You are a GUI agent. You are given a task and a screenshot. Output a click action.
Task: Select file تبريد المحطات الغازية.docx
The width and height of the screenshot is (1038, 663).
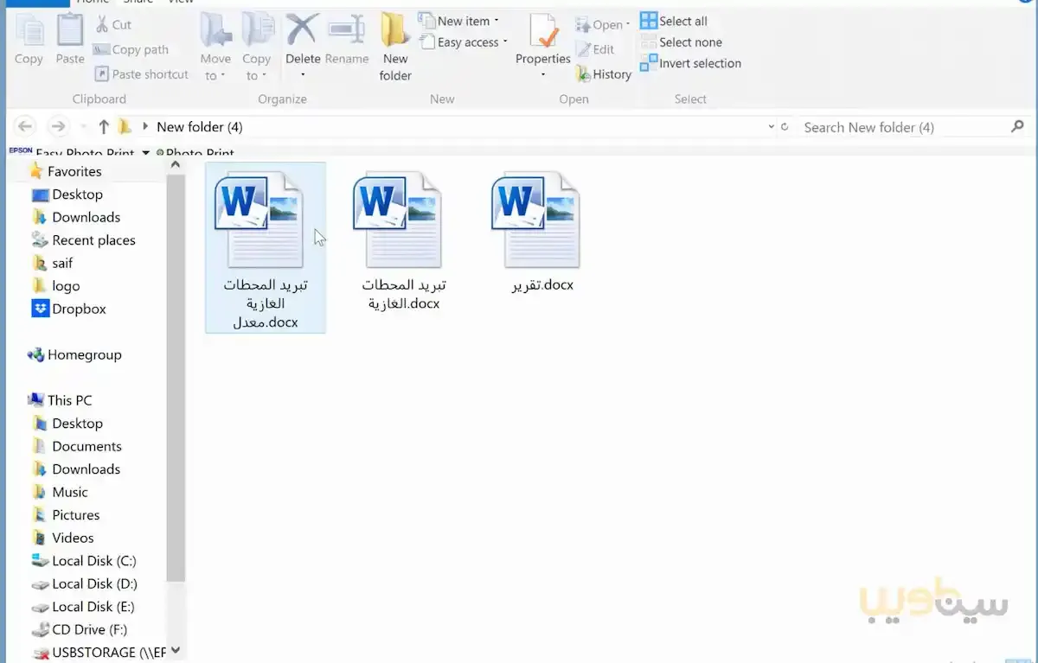404,241
